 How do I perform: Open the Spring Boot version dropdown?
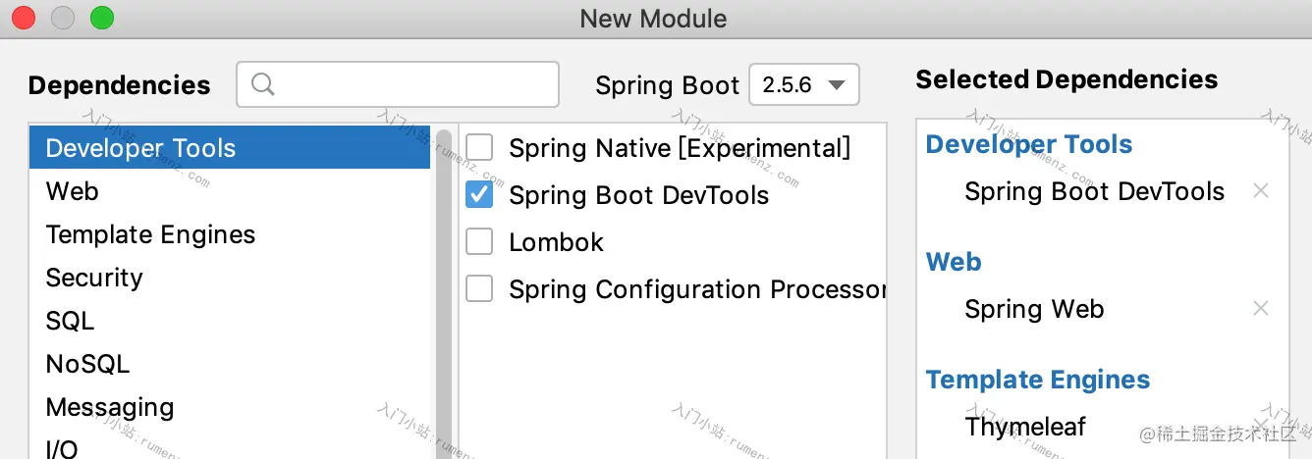pyautogui.click(x=804, y=84)
